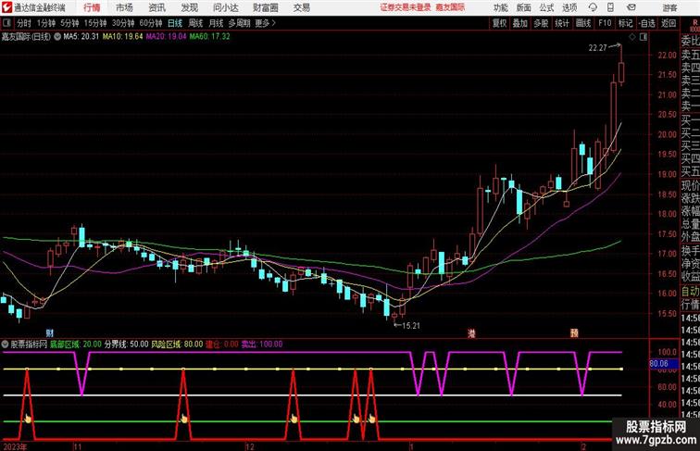Click the diamond icon above chart
The image size is (700, 451).
632,37
